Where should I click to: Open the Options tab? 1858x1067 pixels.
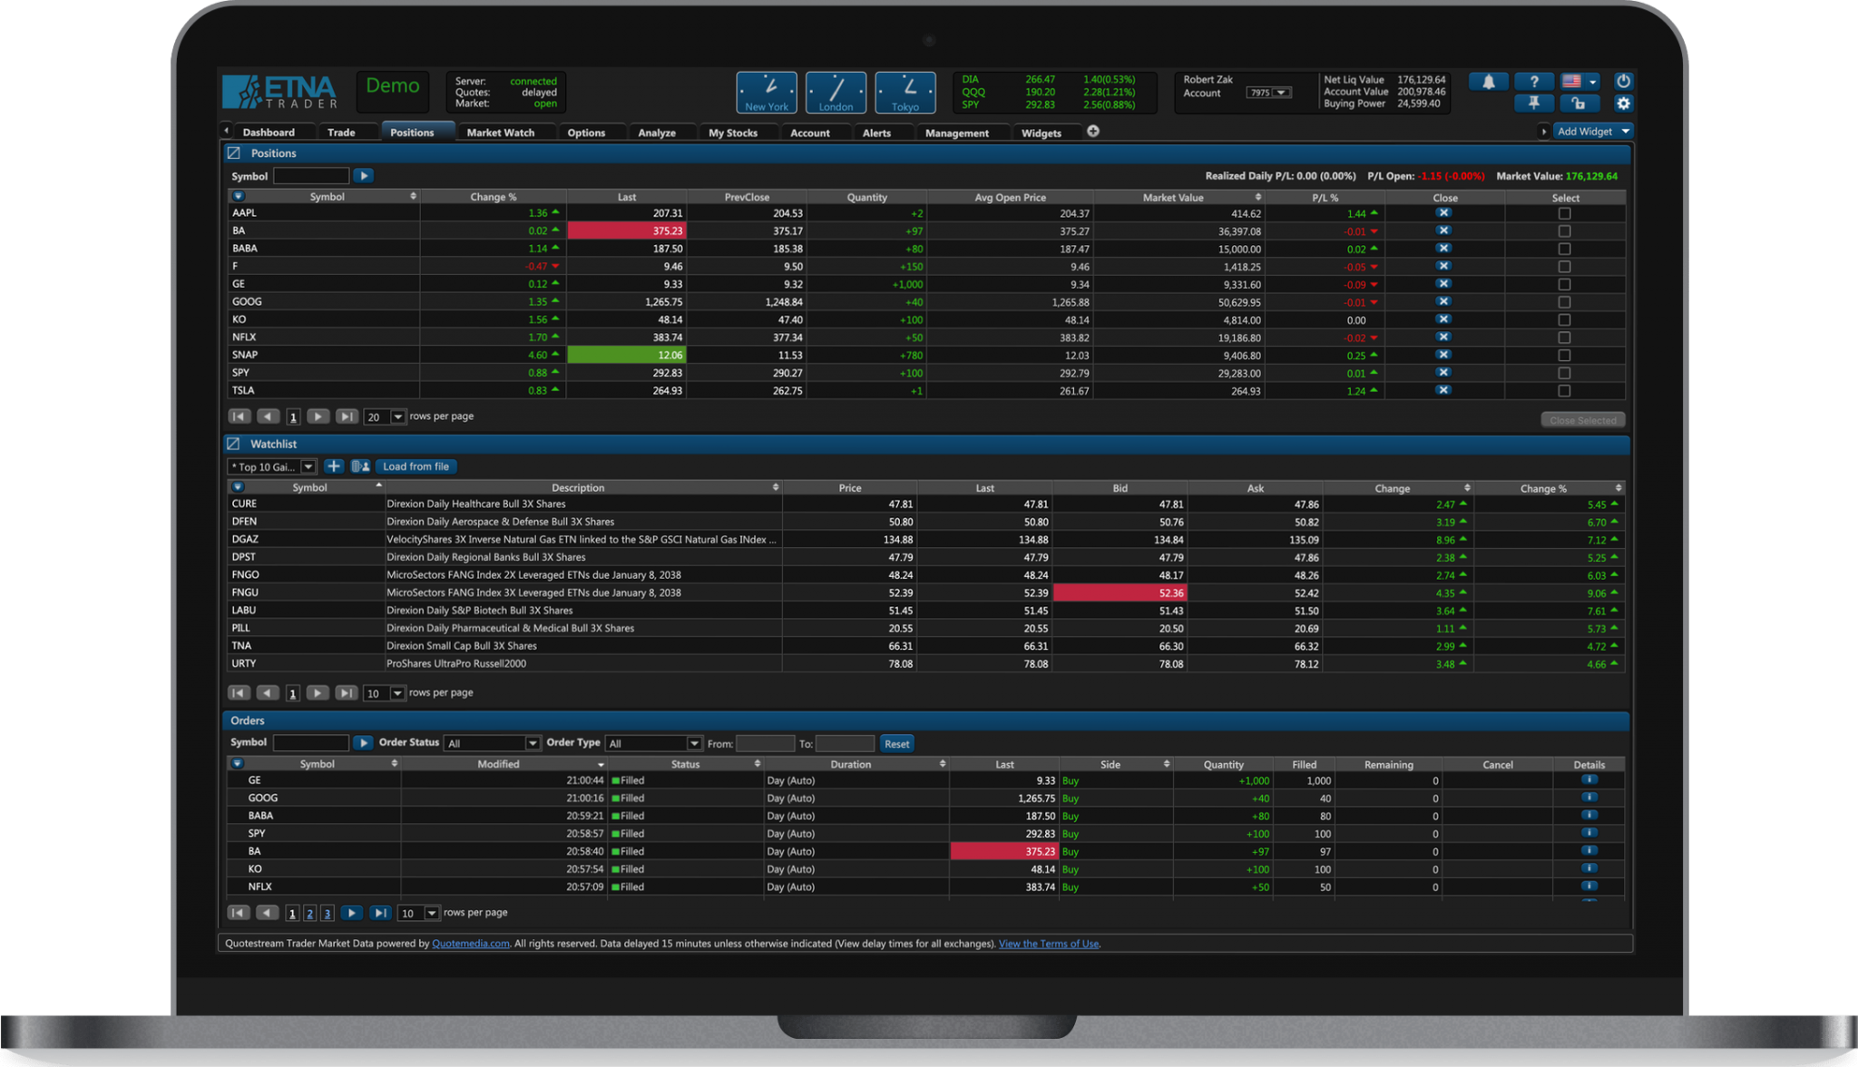coord(588,132)
